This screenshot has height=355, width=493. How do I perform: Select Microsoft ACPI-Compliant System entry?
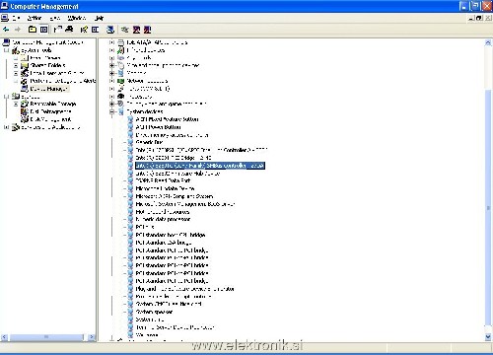175,196
